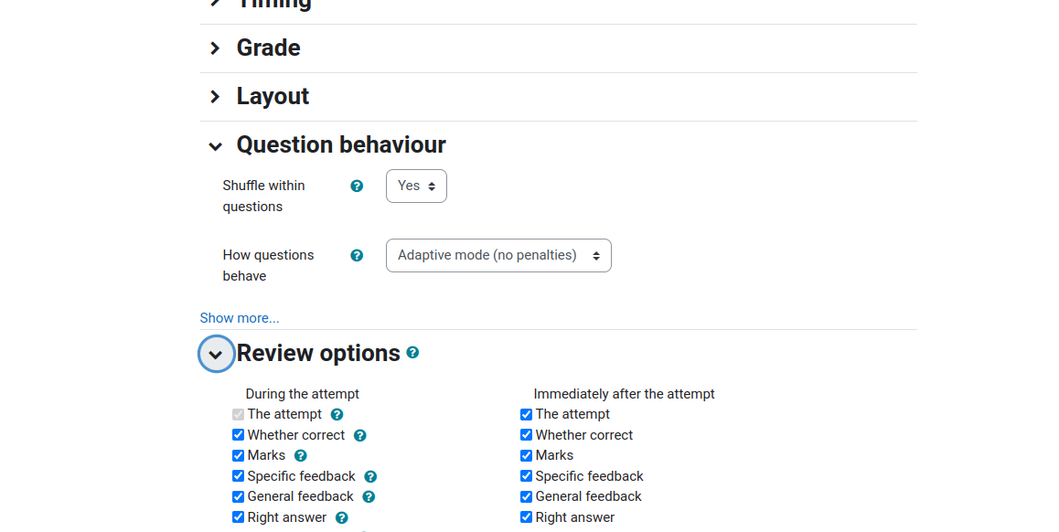Image resolution: width=1059 pixels, height=532 pixels.
Task: Toggle Marks checkbox immediately after the attempt
Action: tap(526, 456)
